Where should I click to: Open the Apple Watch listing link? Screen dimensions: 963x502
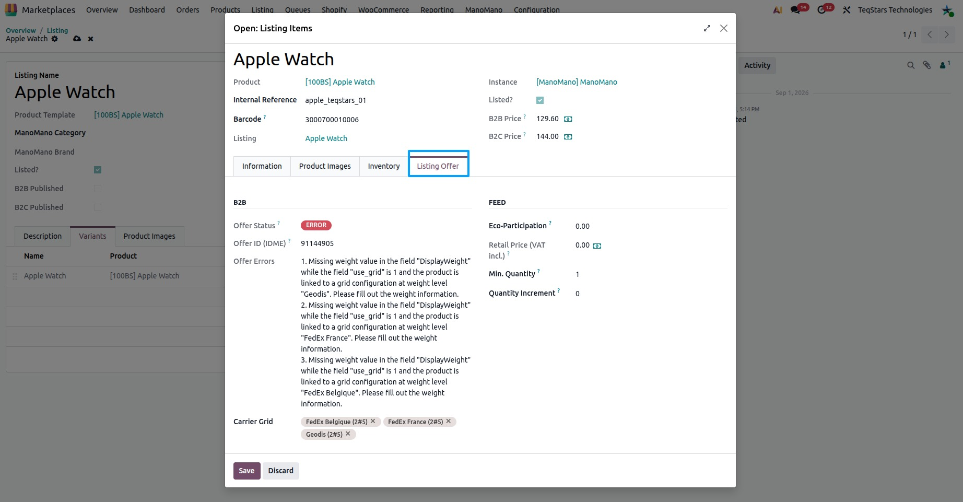326,138
